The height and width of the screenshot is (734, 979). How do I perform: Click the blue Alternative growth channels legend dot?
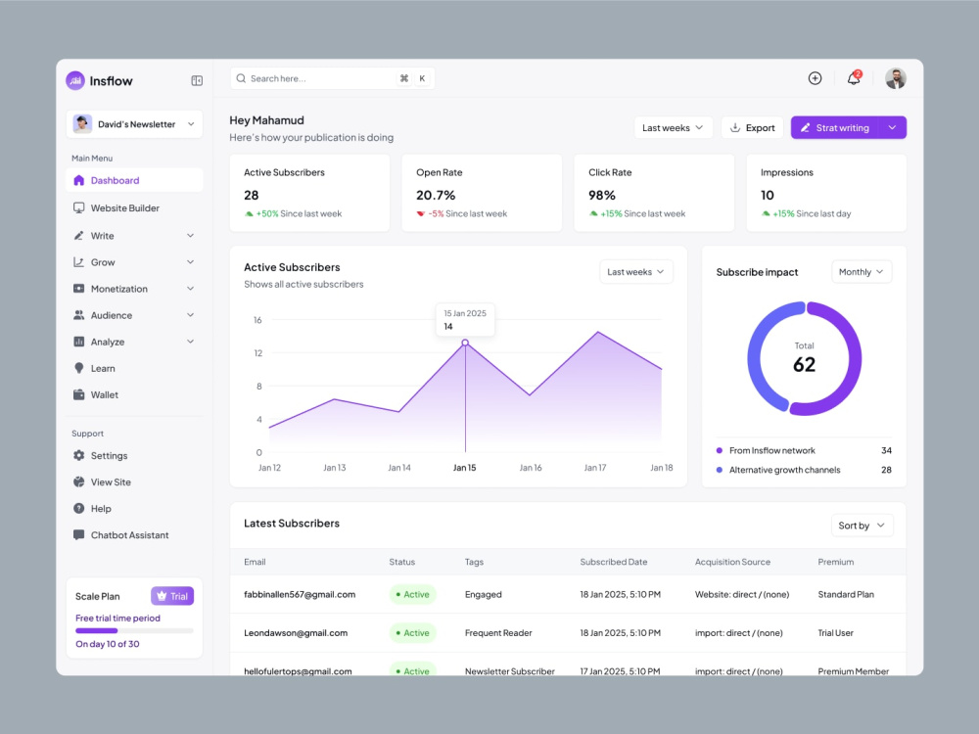[720, 470]
